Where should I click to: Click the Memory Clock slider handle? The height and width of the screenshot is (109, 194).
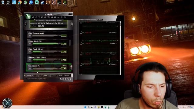[45, 60]
